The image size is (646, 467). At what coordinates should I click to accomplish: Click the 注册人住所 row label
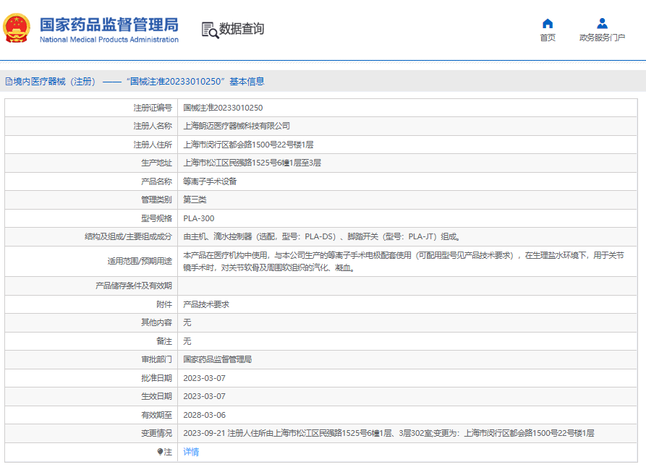pyautogui.click(x=153, y=145)
